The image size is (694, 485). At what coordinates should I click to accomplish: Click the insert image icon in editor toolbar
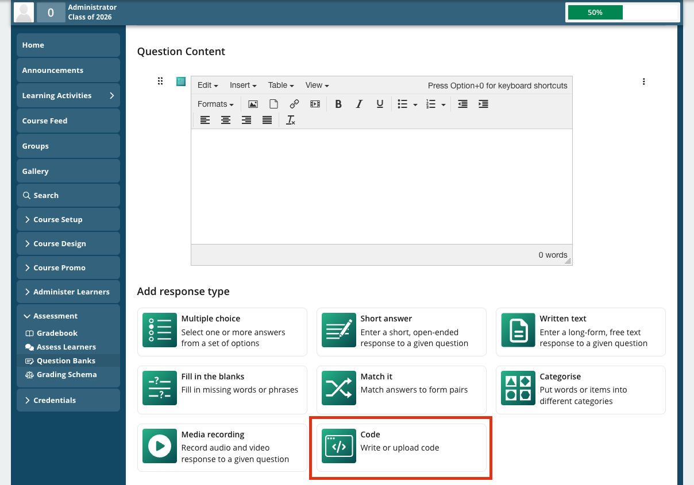[x=253, y=104]
